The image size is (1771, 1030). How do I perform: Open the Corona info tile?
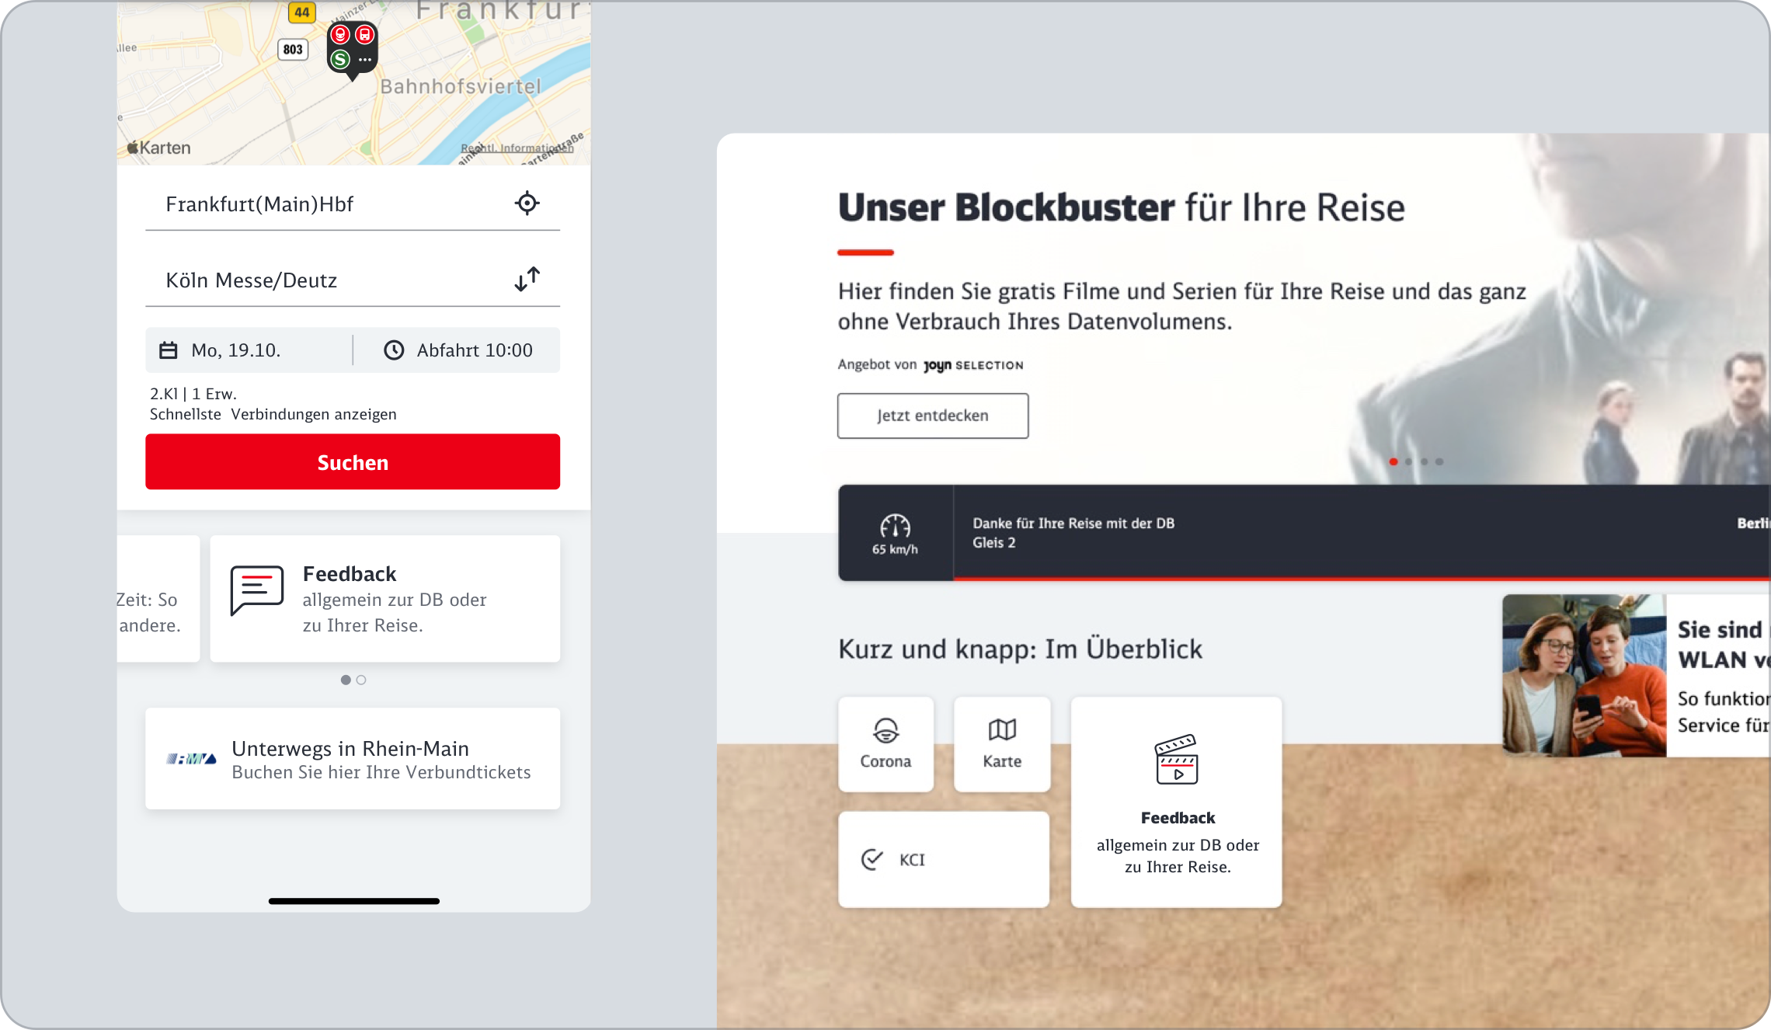click(x=885, y=744)
